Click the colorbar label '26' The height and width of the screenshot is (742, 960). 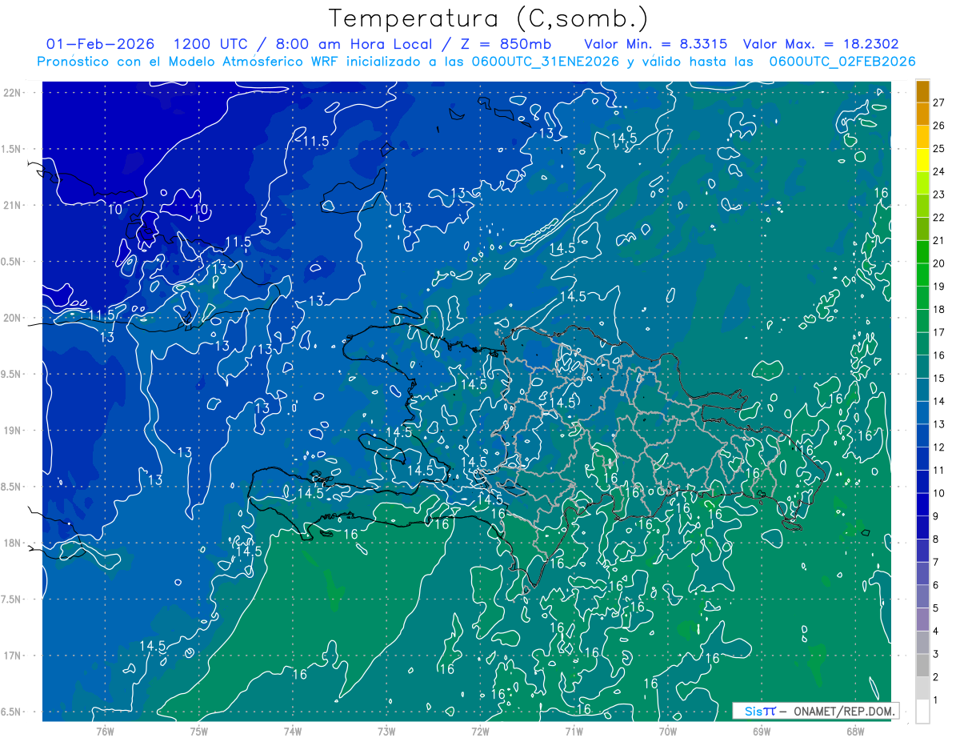[x=938, y=126]
